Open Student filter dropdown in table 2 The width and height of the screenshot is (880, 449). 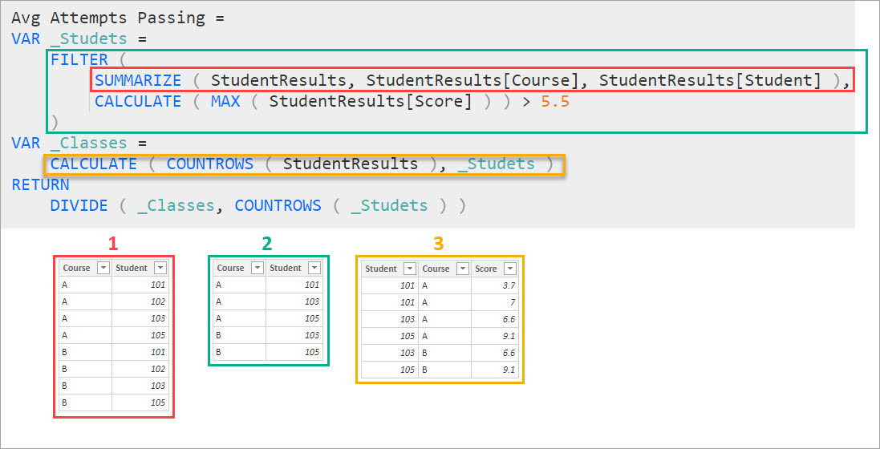tap(314, 268)
